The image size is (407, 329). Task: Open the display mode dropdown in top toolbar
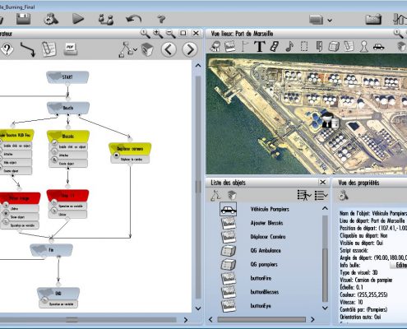tap(330, 20)
